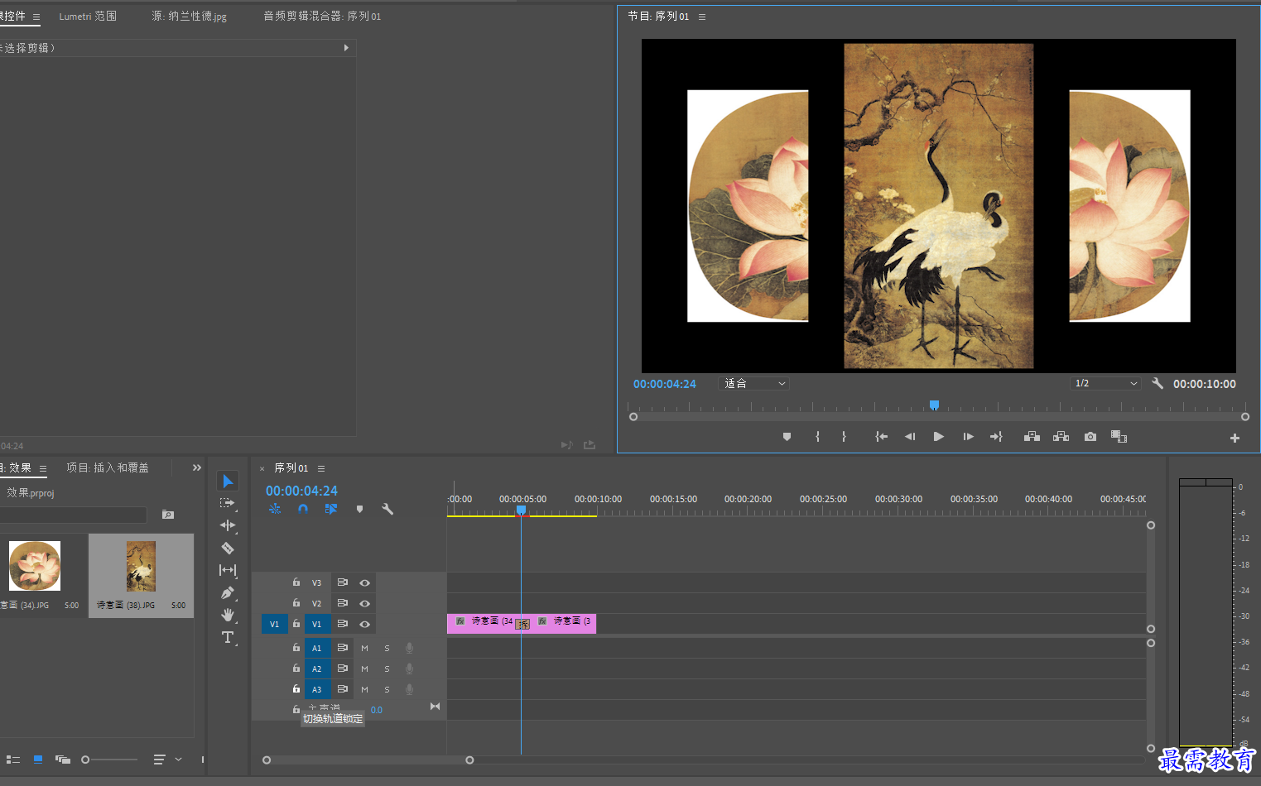This screenshot has width=1261, height=786.
Task: Open program monitor settings wrench
Action: (1158, 383)
